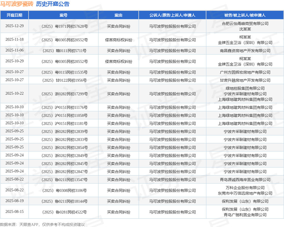
Task: Click case number 粤0115民初11535号
Action: tap(71, 72)
